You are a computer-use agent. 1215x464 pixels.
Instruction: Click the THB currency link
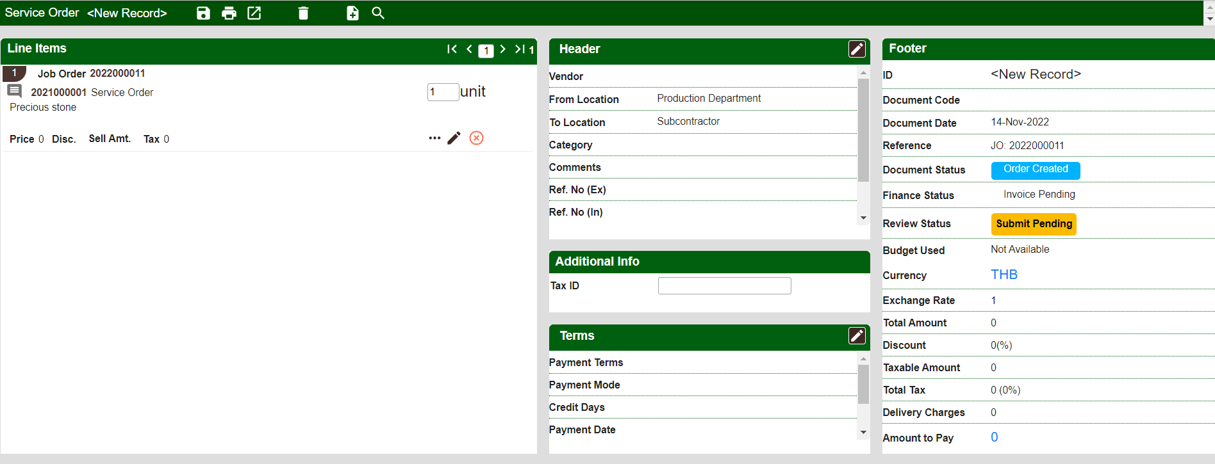point(1004,275)
